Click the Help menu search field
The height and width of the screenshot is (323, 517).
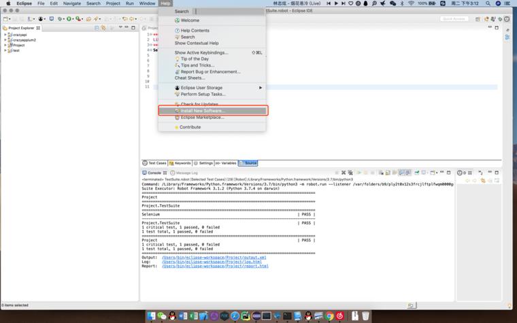click(x=229, y=12)
